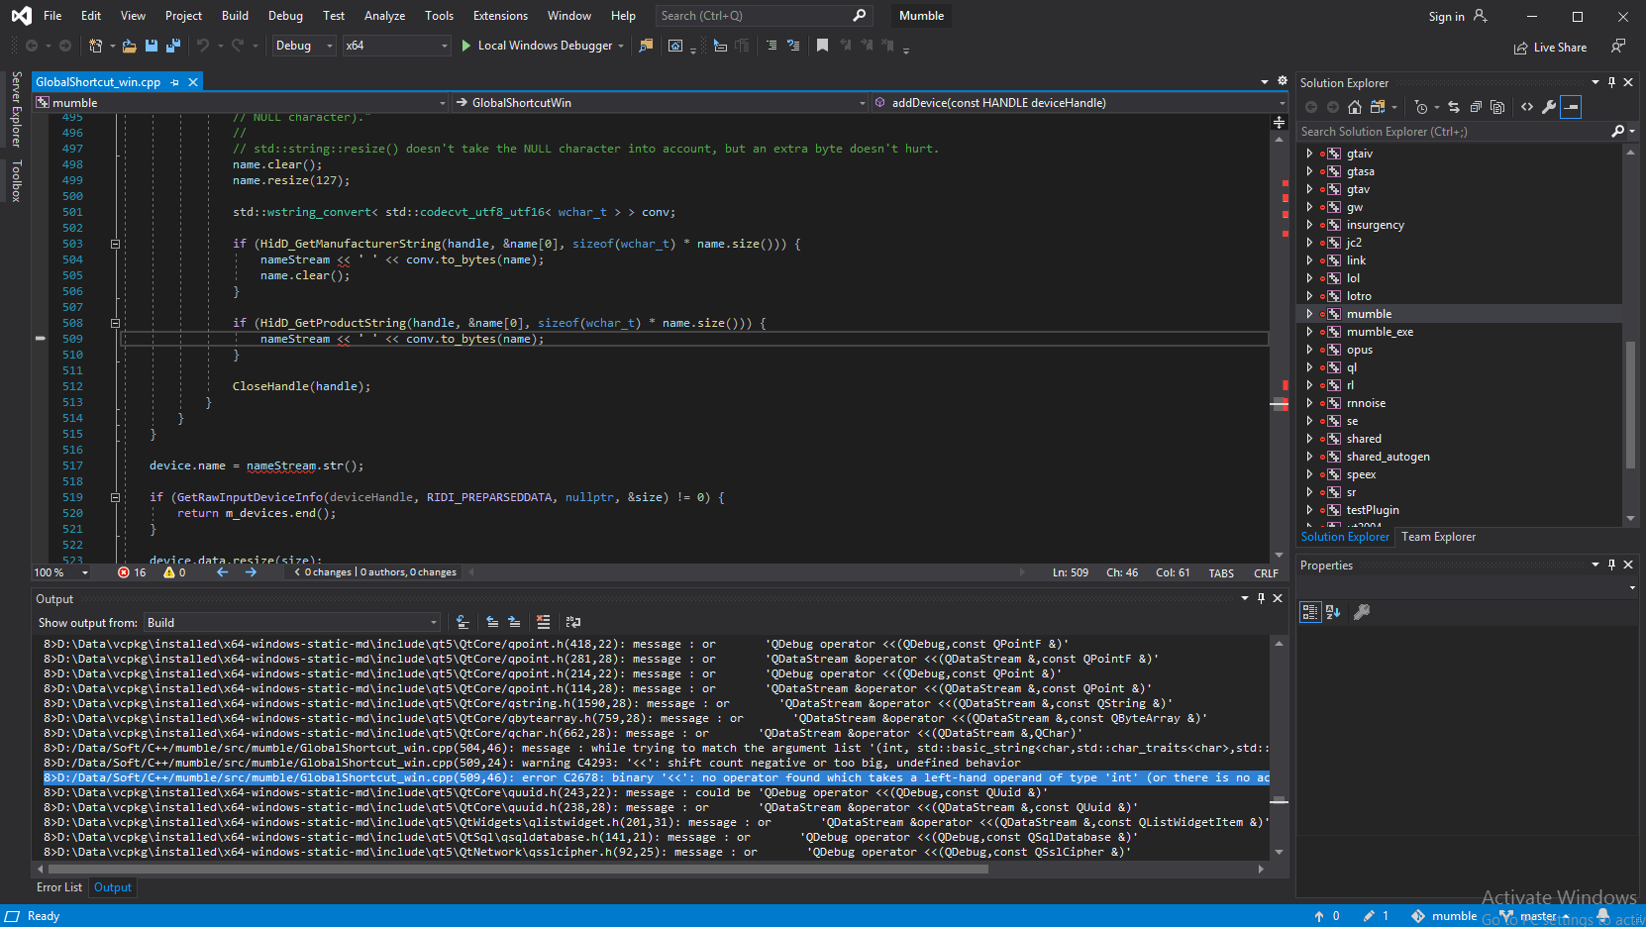
Task: Click the bookmark icon in the toolbar
Action: click(822, 46)
